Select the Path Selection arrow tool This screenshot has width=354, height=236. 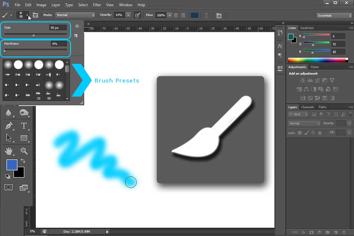9,137
